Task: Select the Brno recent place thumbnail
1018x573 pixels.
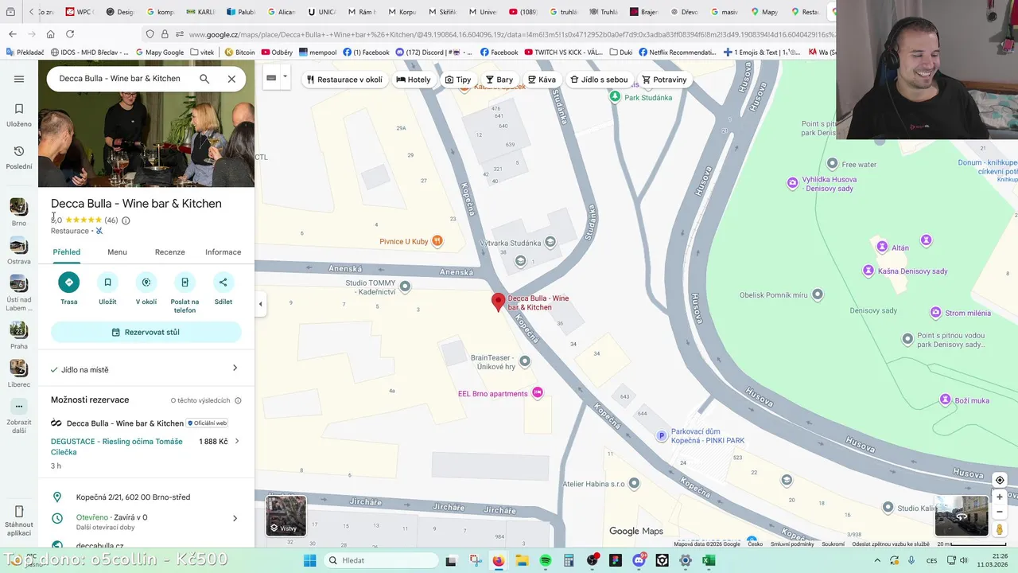Action: pos(18,207)
